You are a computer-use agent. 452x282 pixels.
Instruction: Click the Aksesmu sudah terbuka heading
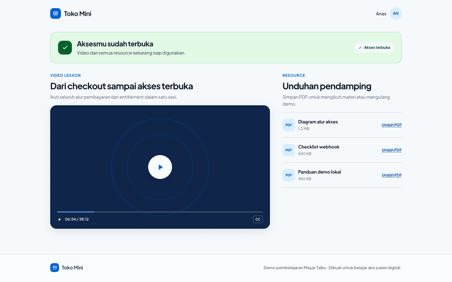coord(115,44)
